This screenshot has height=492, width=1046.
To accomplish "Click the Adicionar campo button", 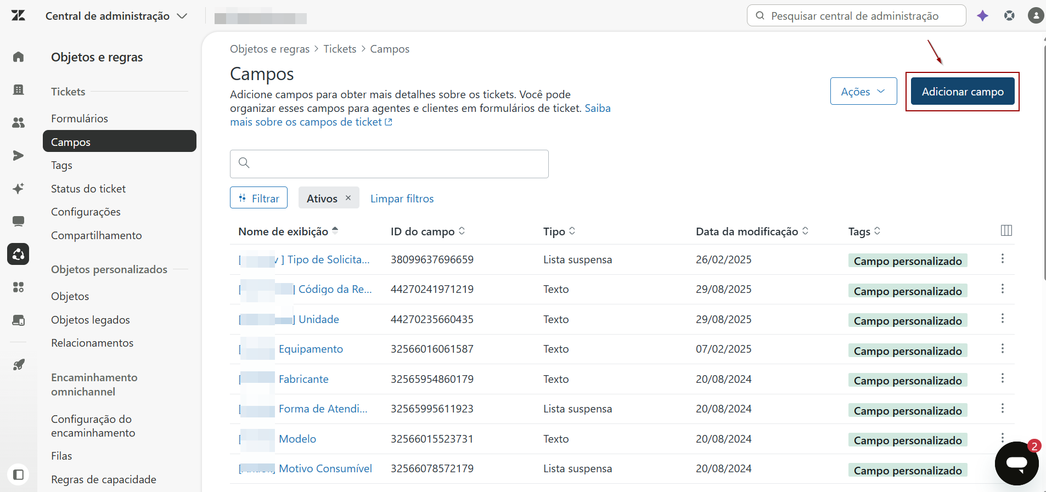I will coord(963,91).
